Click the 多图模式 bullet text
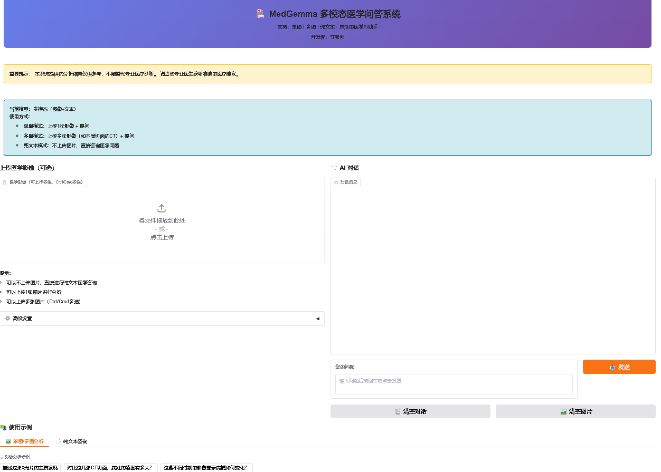 tap(79, 136)
